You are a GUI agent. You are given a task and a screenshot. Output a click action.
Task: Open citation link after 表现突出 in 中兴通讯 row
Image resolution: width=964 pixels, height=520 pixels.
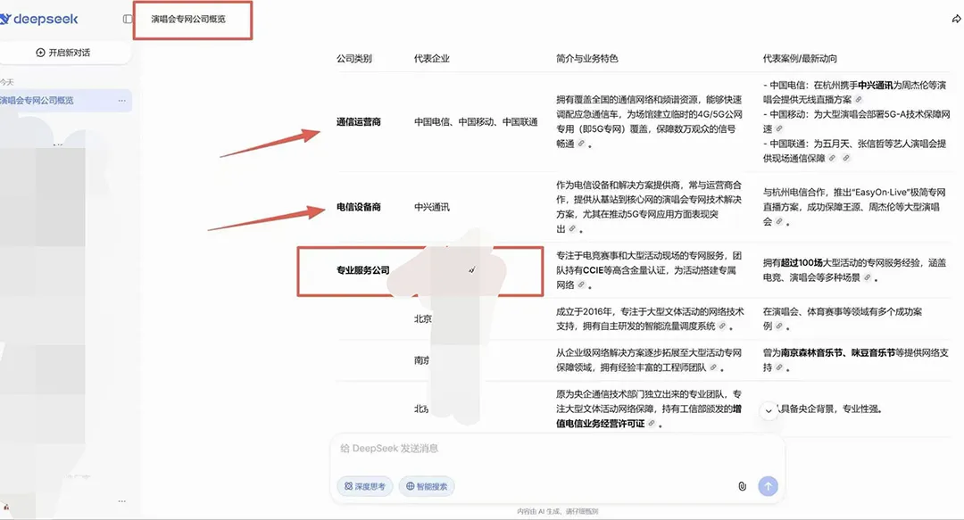click(x=572, y=228)
